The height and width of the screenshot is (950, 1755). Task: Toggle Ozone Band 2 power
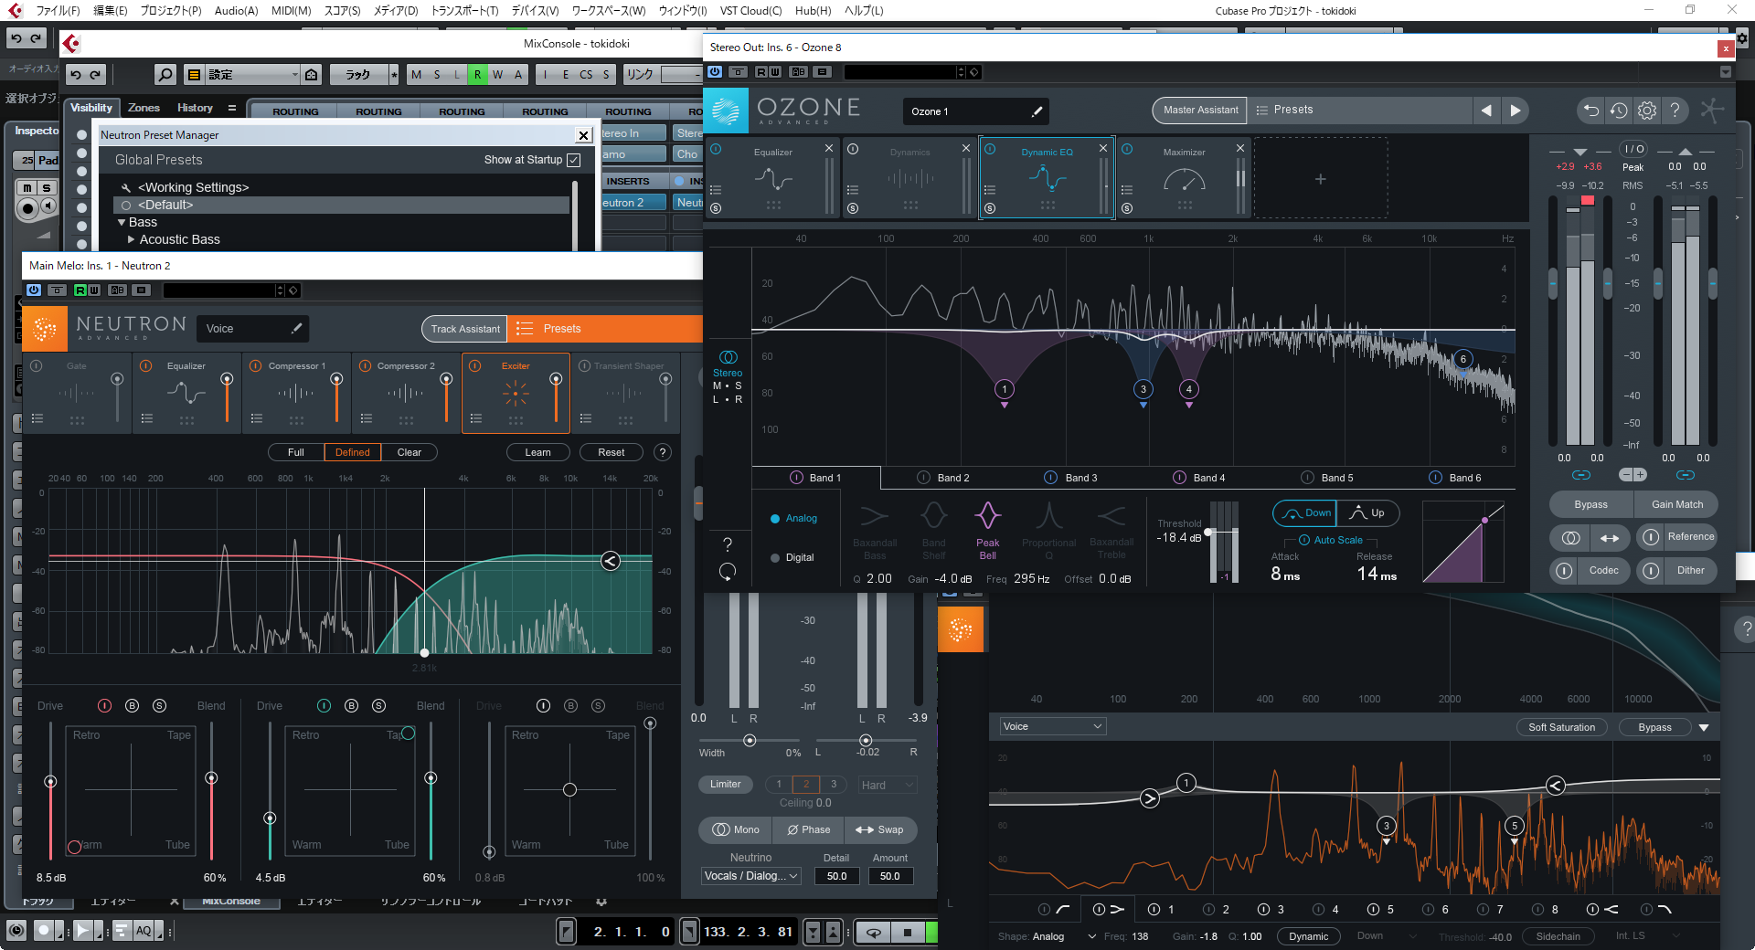pyautogui.click(x=923, y=478)
